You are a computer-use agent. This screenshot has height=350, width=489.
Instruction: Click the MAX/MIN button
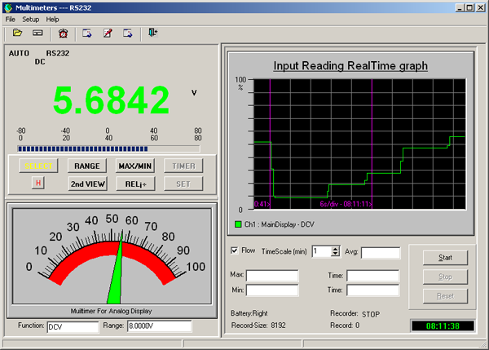click(135, 166)
